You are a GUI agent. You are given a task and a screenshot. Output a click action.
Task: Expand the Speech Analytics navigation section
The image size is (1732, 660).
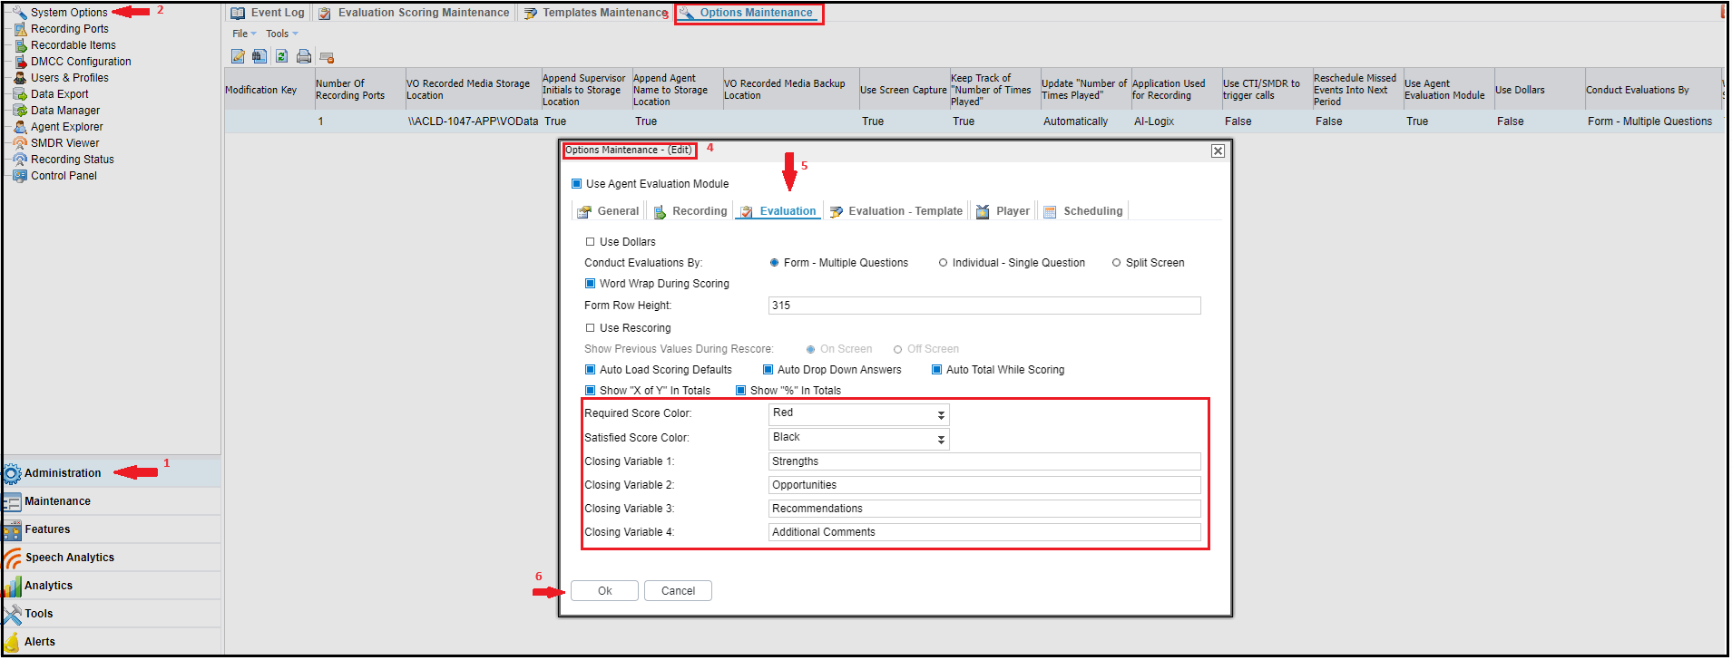(112, 558)
